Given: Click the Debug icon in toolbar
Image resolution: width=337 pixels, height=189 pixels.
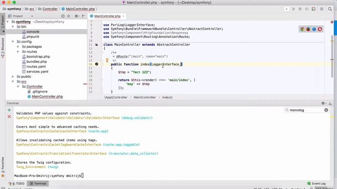Looking at the screenshot, I should [x=300, y=9].
